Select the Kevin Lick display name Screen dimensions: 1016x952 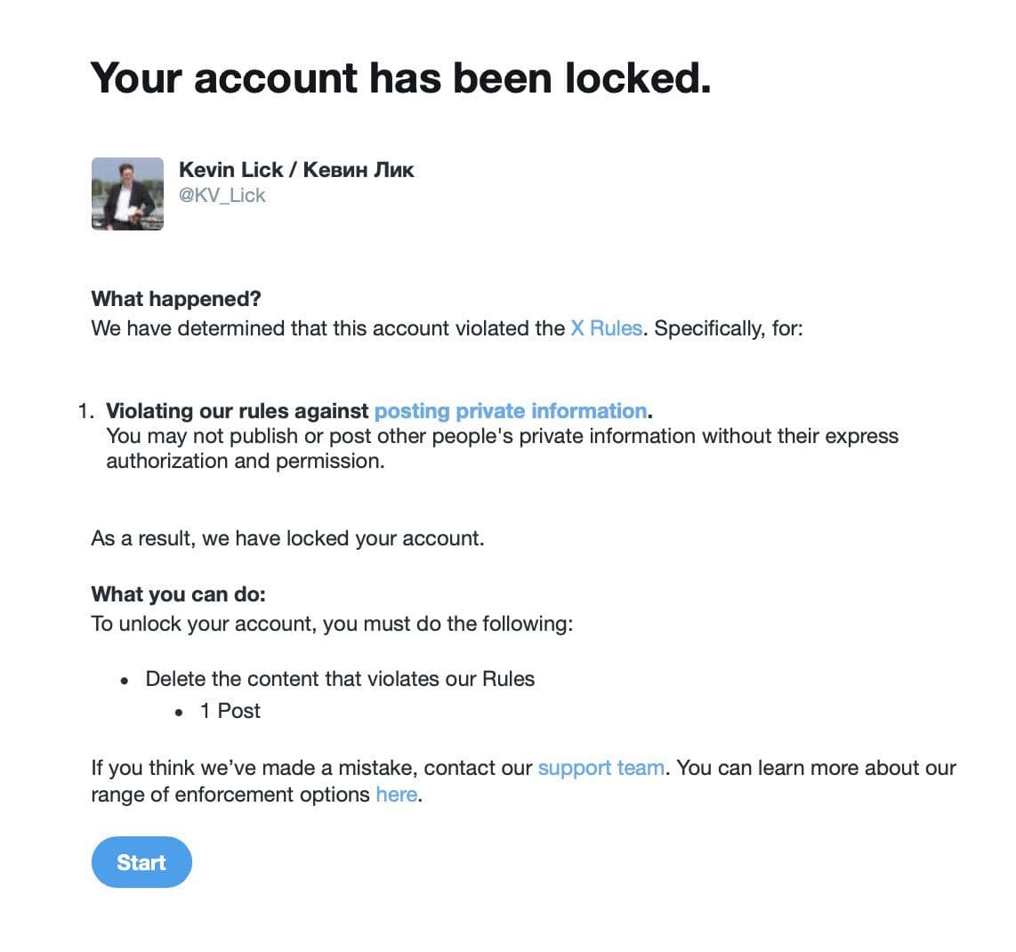coord(296,170)
